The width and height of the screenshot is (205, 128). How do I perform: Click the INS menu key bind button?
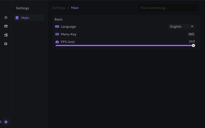(x=191, y=34)
